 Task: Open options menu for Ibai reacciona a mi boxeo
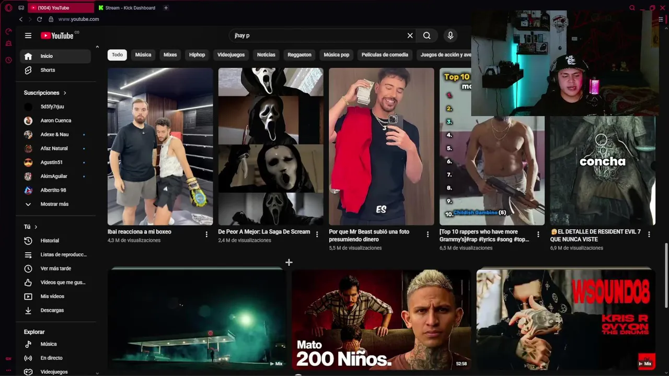pos(206,234)
